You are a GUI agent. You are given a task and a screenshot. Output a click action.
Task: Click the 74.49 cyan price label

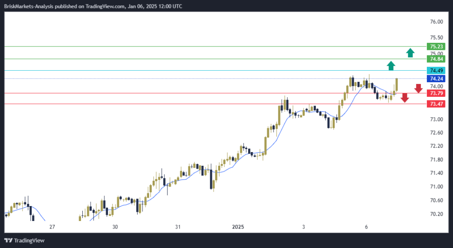(436, 70)
